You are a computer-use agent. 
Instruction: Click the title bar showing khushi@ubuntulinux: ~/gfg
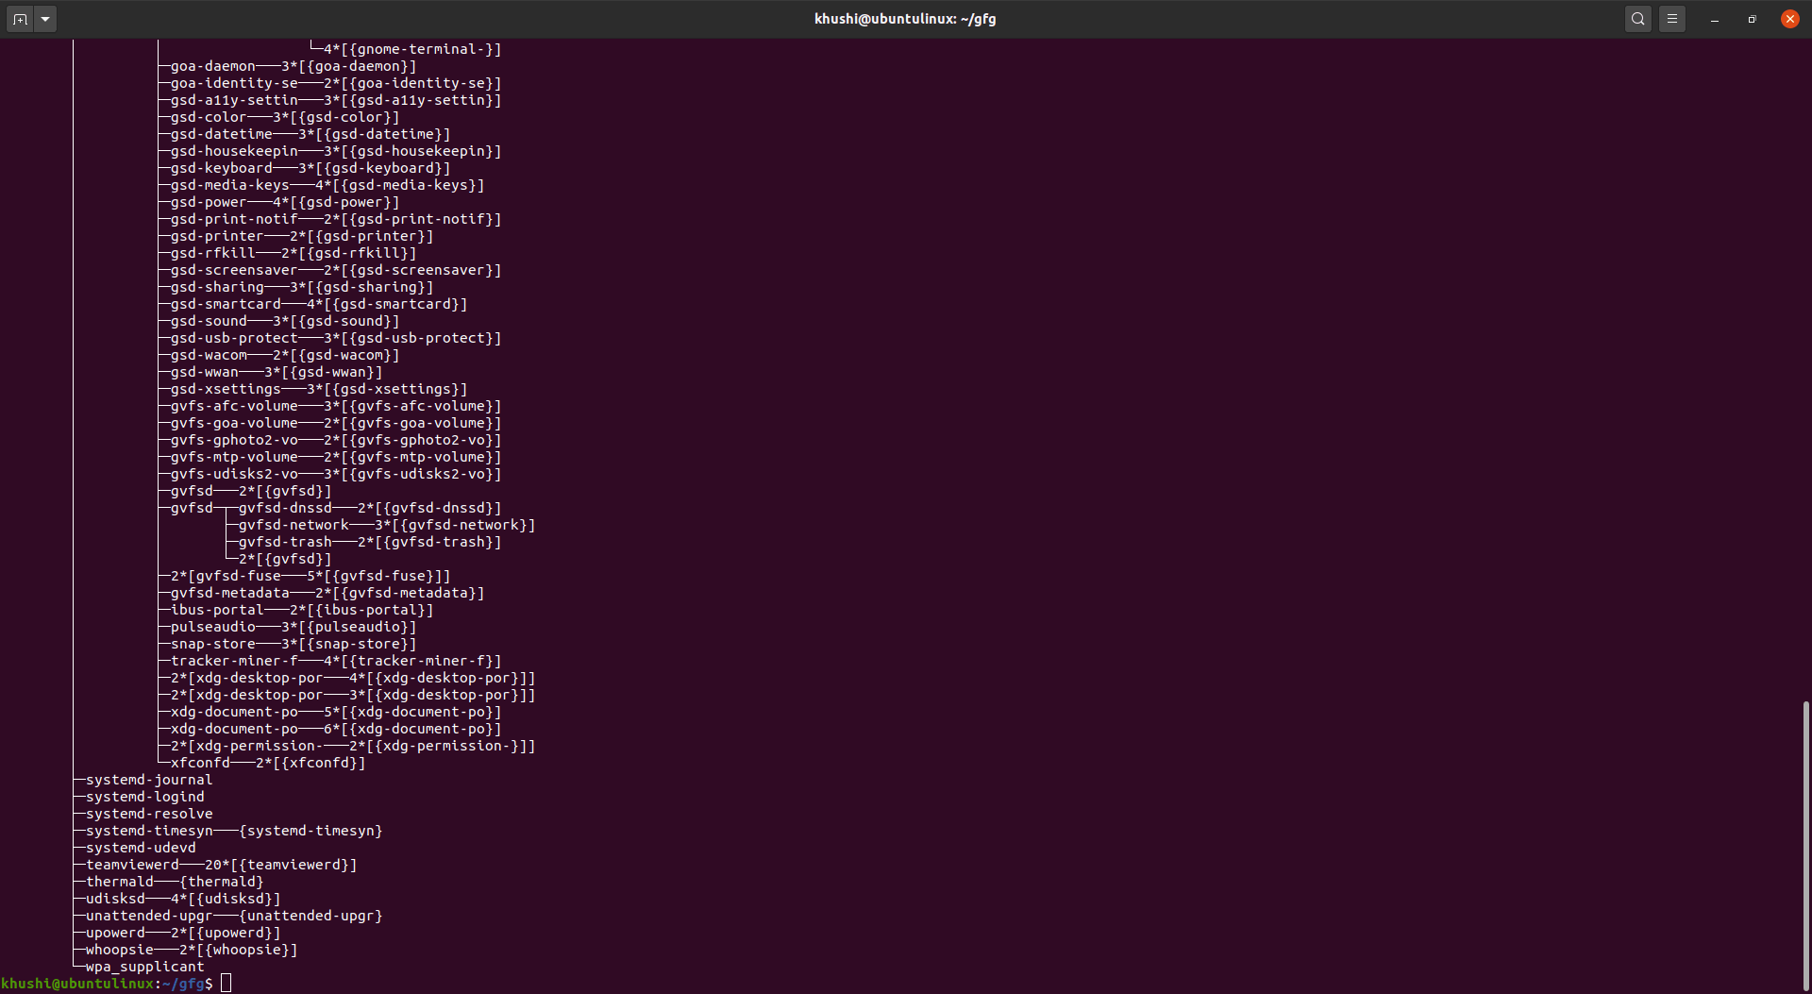click(904, 18)
